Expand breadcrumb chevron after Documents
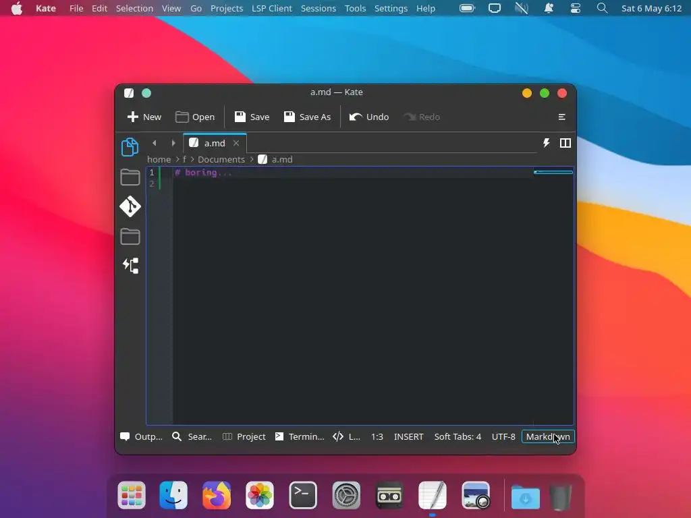The image size is (691, 518). click(252, 159)
